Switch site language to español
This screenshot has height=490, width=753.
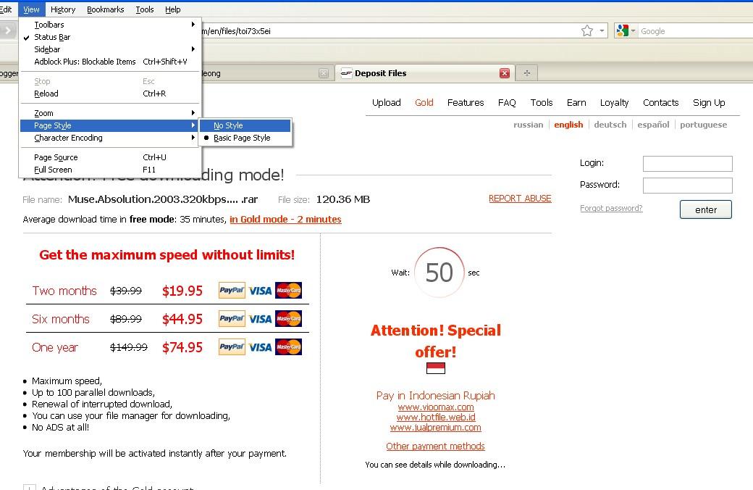653,125
